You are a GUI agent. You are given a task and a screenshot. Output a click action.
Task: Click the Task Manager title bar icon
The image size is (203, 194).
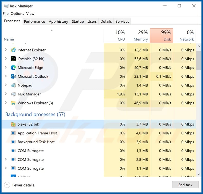(6, 6)
